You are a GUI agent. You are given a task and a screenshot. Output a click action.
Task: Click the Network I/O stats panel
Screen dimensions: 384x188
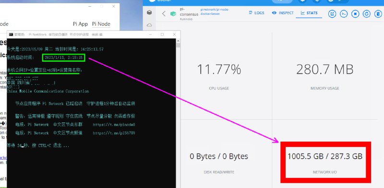click(325, 162)
